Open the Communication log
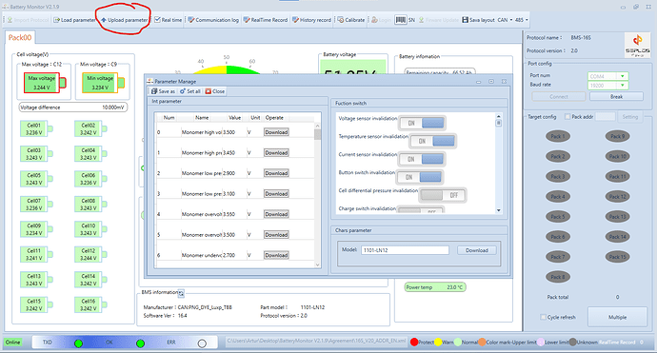657x353 pixels. 213,20
